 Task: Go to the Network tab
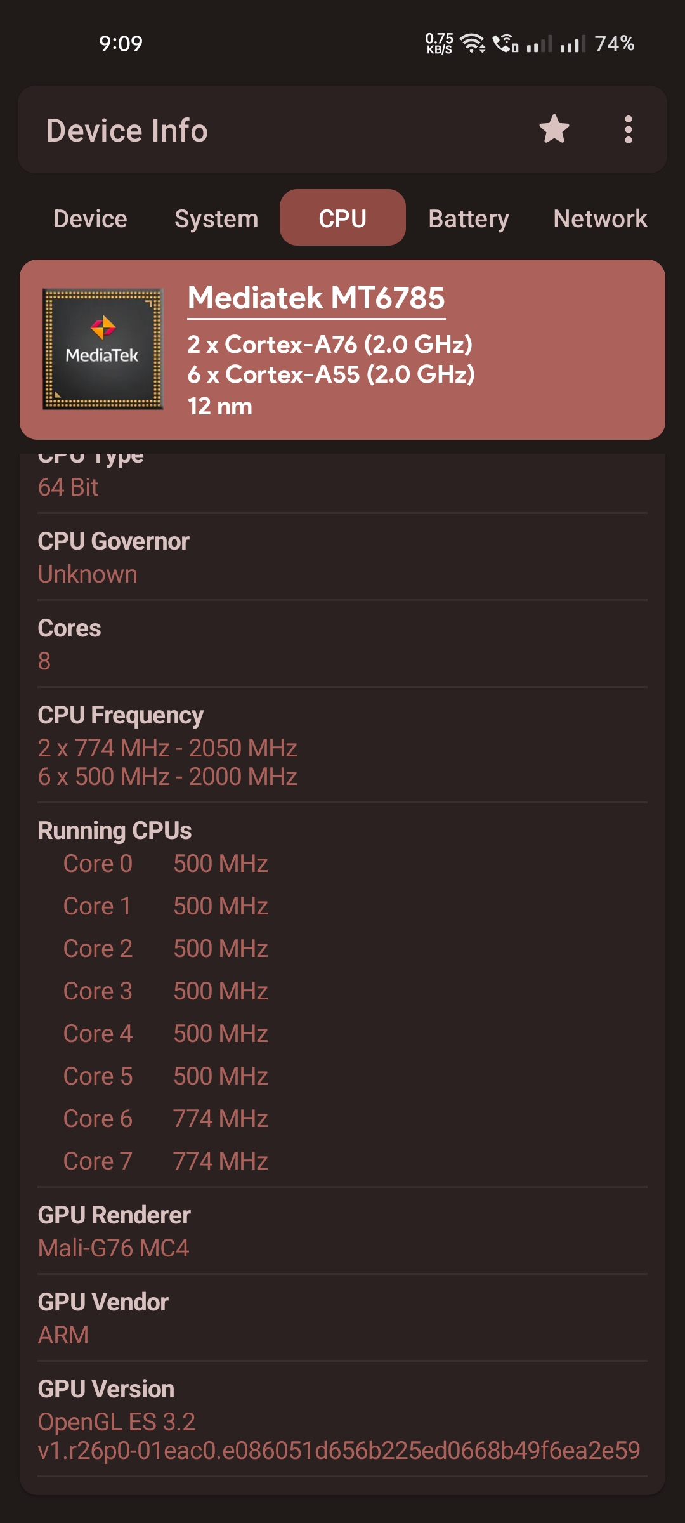click(600, 218)
